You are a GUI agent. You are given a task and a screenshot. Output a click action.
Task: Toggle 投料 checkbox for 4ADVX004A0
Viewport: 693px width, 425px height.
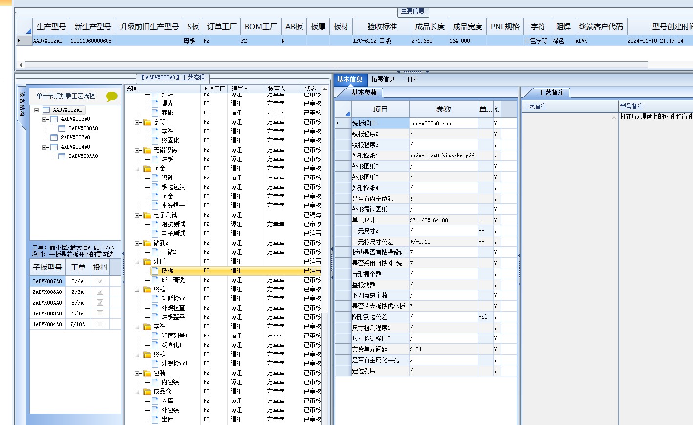[x=100, y=324]
